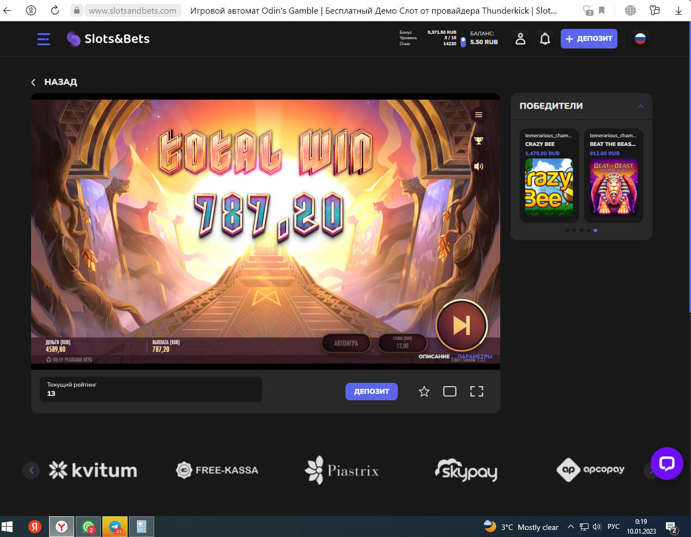Click the in-game trophy icon
Viewport: 691px width, 537px height.
click(x=478, y=141)
